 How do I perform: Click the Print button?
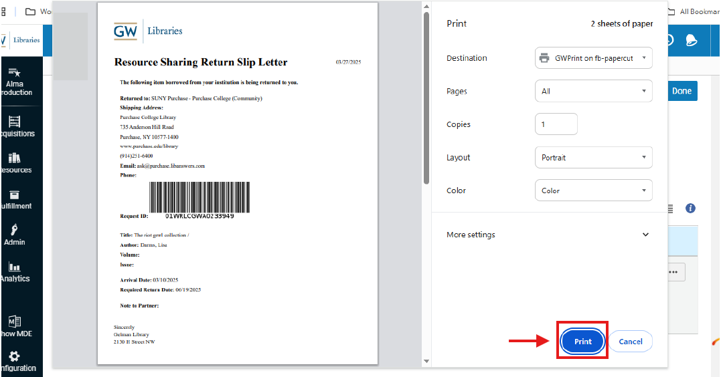[582, 342]
